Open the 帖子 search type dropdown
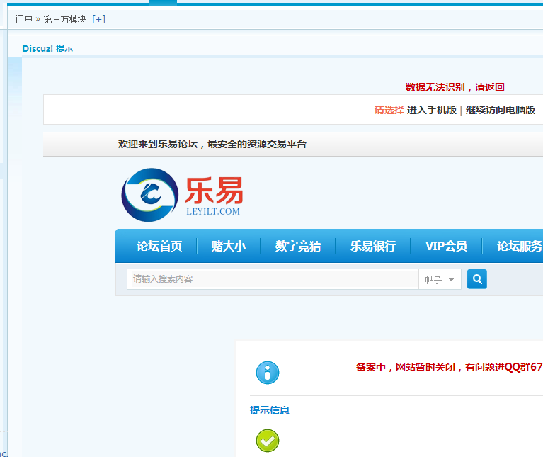543x457 pixels. pos(440,279)
